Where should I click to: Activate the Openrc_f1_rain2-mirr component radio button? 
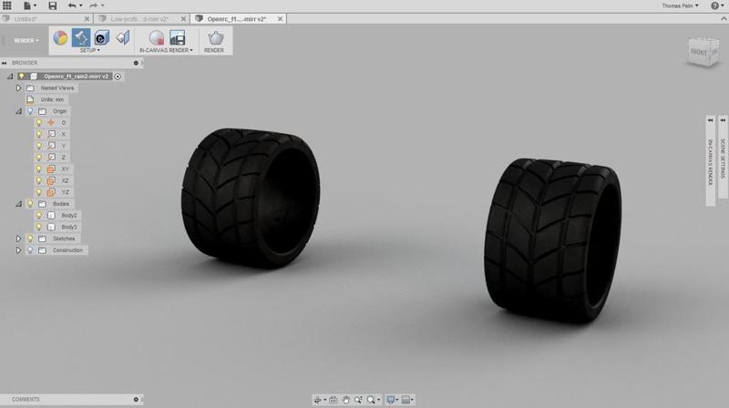click(118, 76)
